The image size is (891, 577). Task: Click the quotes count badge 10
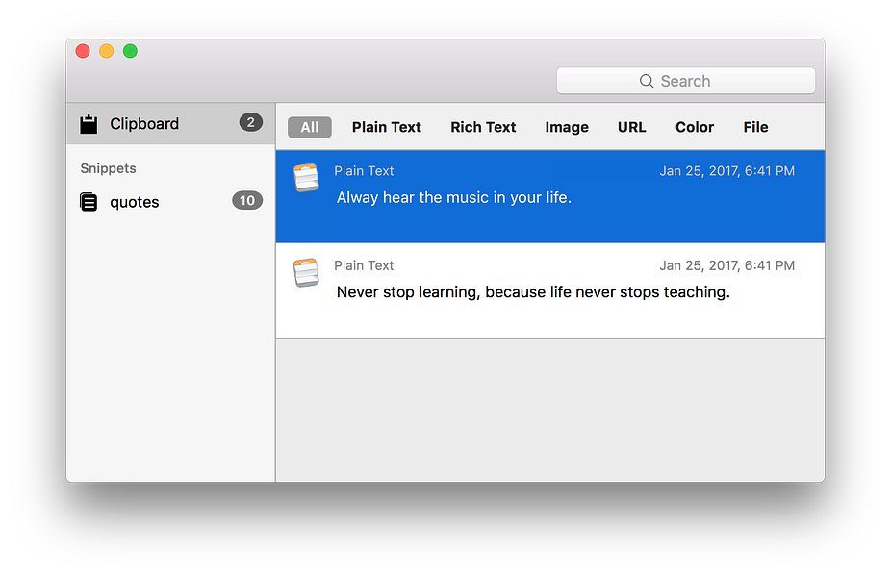click(247, 200)
